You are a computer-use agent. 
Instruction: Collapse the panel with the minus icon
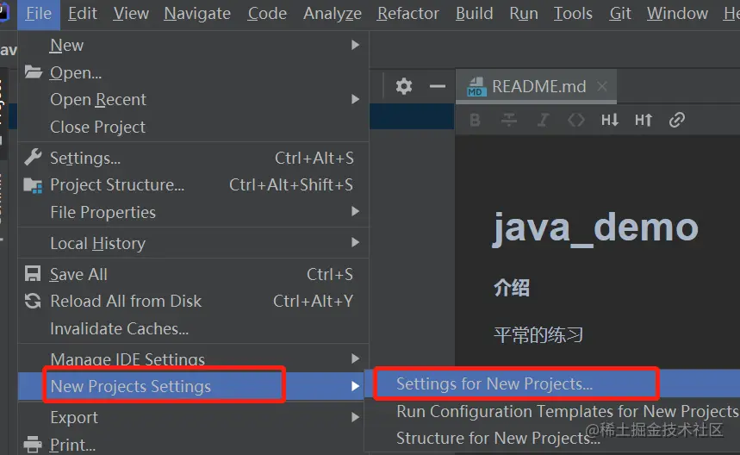(x=438, y=86)
